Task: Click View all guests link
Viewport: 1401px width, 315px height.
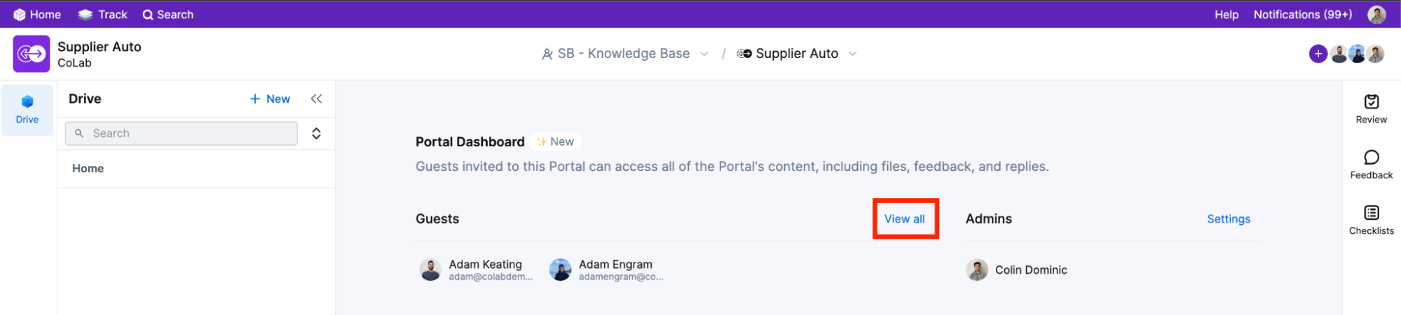Action: (904, 219)
